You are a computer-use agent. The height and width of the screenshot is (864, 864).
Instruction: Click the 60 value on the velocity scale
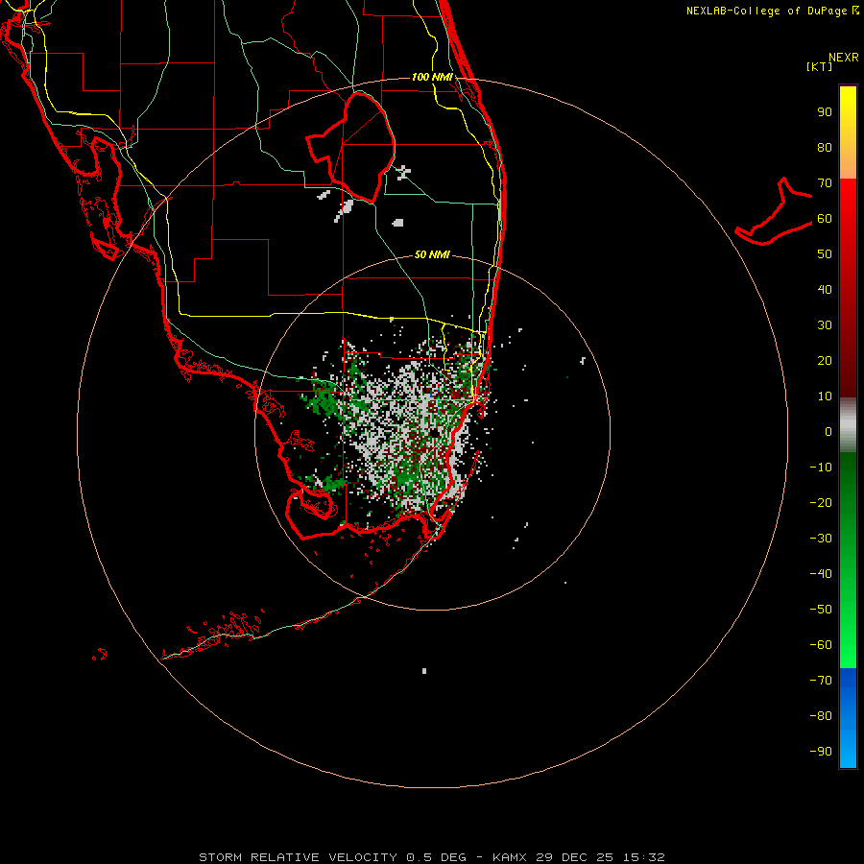[825, 218]
